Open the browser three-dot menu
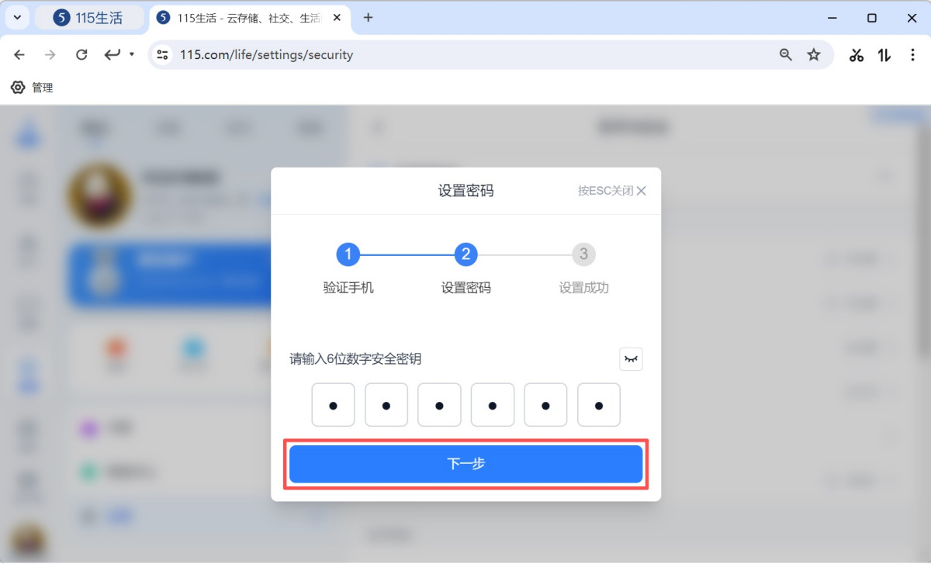 tap(912, 54)
